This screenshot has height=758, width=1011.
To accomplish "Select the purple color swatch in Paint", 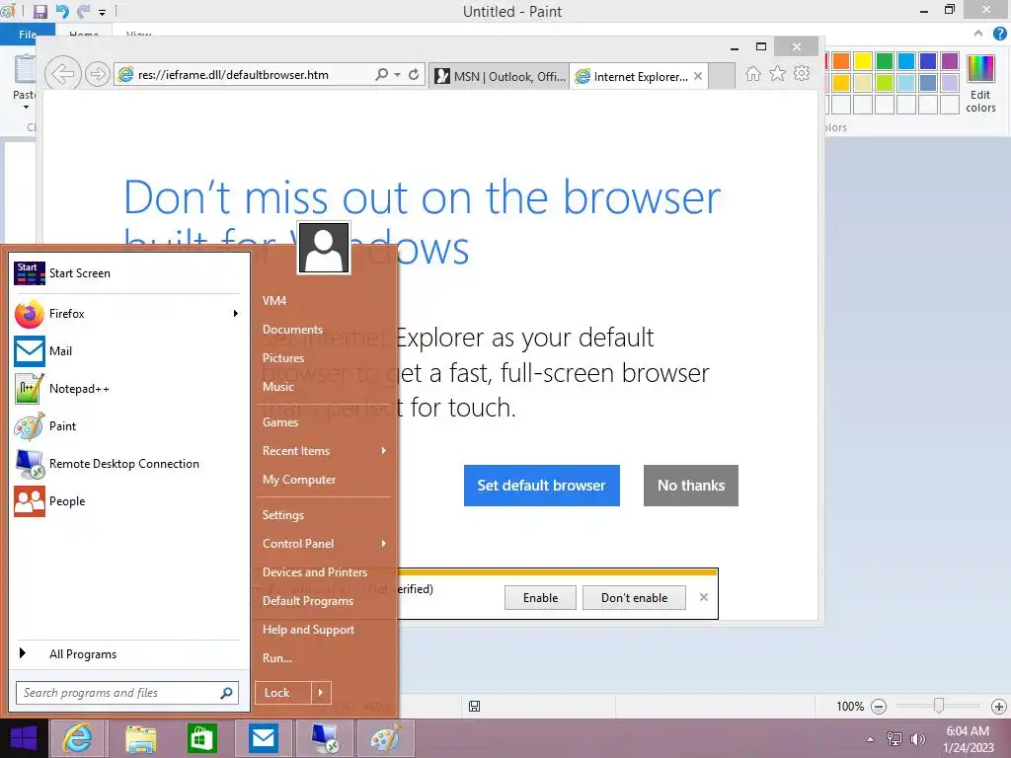I will tap(950, 61).
